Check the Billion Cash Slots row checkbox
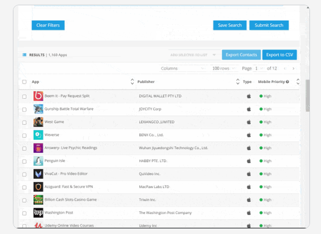 pyautogui.click(x=24, y=200)
